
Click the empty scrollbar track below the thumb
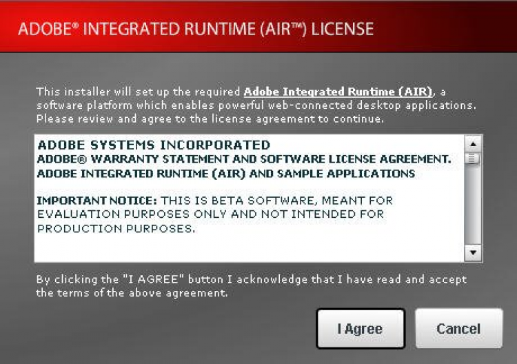click(x=473, y=205)
